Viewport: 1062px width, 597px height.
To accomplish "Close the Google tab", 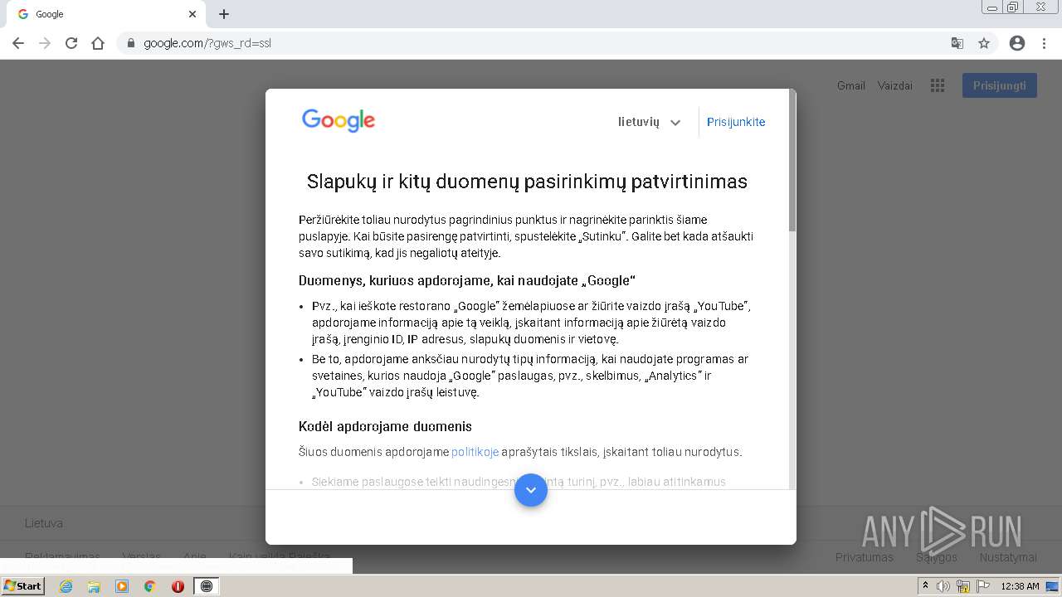I will pos(192,14).
